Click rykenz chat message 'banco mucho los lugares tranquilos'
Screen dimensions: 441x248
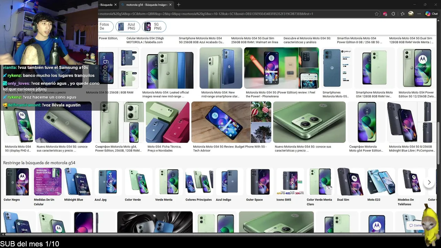pyautogui.click(x=49, y=75)
